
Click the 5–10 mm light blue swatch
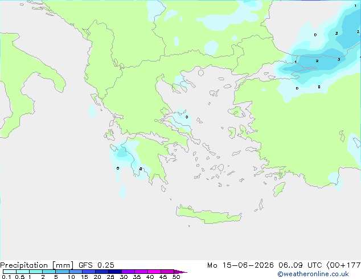[x=62, y=272]
